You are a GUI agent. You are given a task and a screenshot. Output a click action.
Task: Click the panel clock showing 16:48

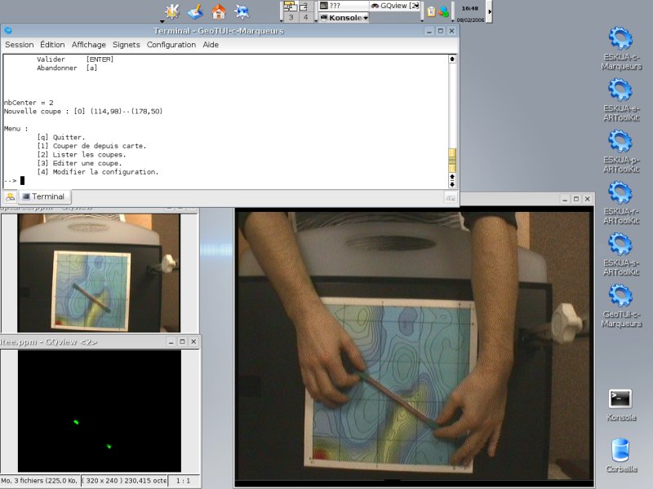(x=470, y=8)
